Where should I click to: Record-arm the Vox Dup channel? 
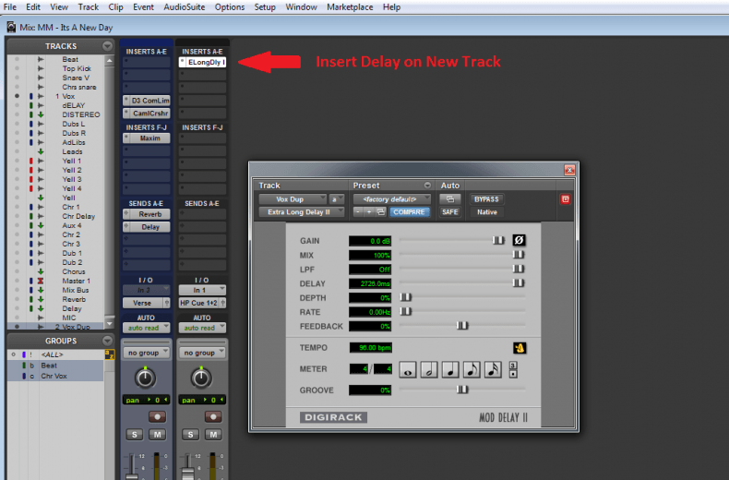213,416
